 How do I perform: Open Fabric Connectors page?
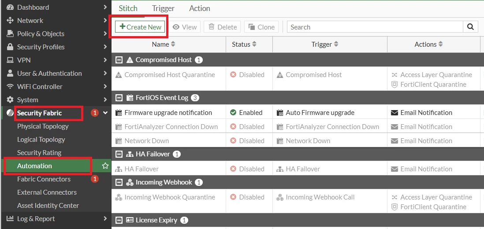[x=44, y=179]
